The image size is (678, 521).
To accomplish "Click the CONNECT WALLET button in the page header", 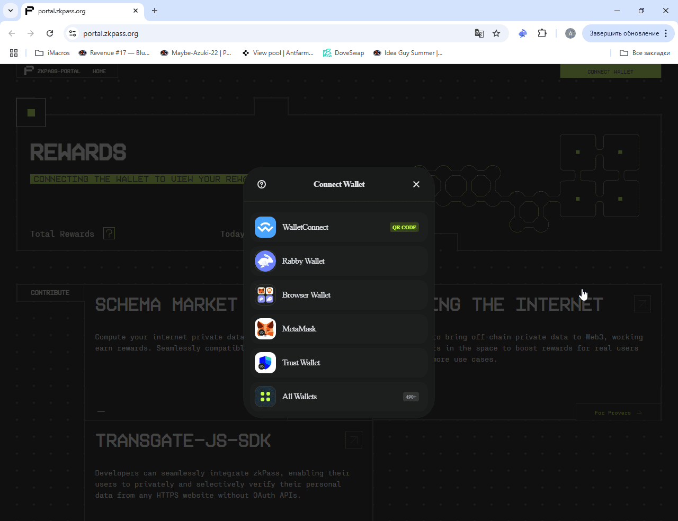I will (610, 71).
